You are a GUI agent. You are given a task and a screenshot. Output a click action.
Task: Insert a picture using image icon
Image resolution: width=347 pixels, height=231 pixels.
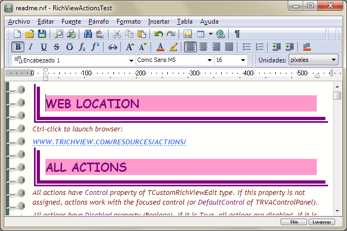pyautogui.click(x=188, y=34)
